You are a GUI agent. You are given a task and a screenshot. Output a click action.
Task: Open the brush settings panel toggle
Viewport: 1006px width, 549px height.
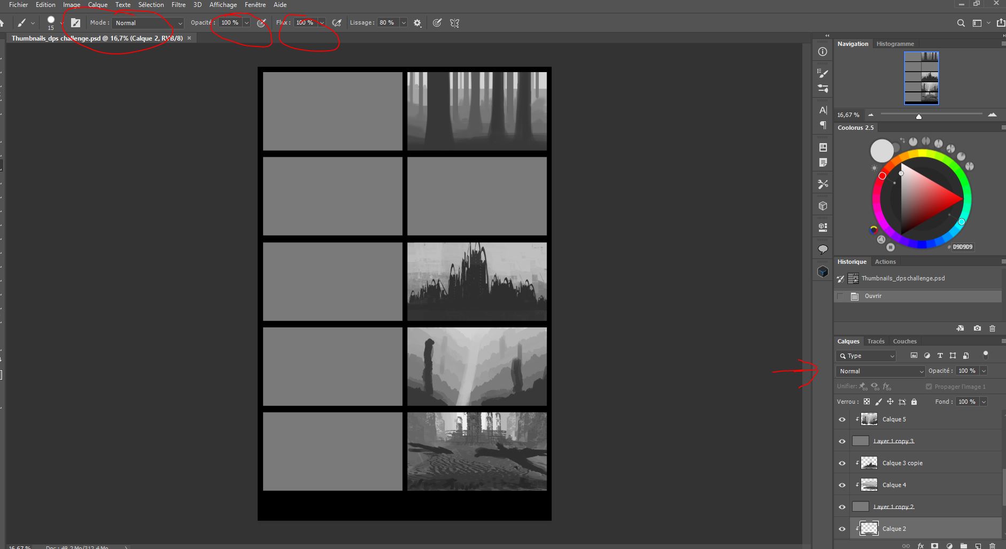click(x=75, y=23)
